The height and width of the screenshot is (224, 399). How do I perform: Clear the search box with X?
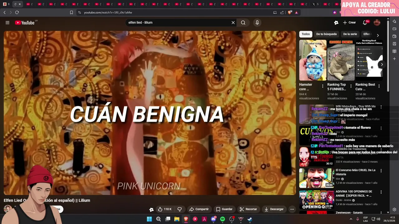[233, 22]
